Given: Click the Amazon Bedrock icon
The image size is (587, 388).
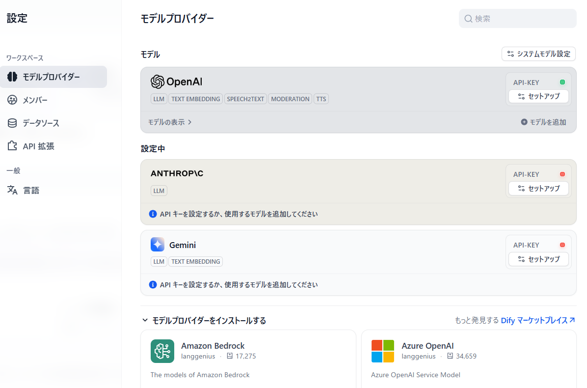Looking at the screenshot, I should 162,351.
